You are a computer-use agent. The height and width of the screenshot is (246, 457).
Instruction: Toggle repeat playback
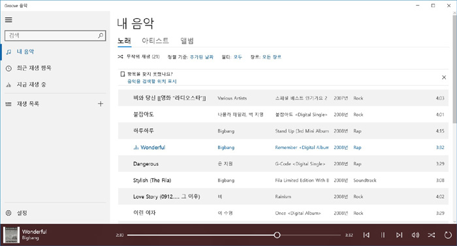point(448,235)
